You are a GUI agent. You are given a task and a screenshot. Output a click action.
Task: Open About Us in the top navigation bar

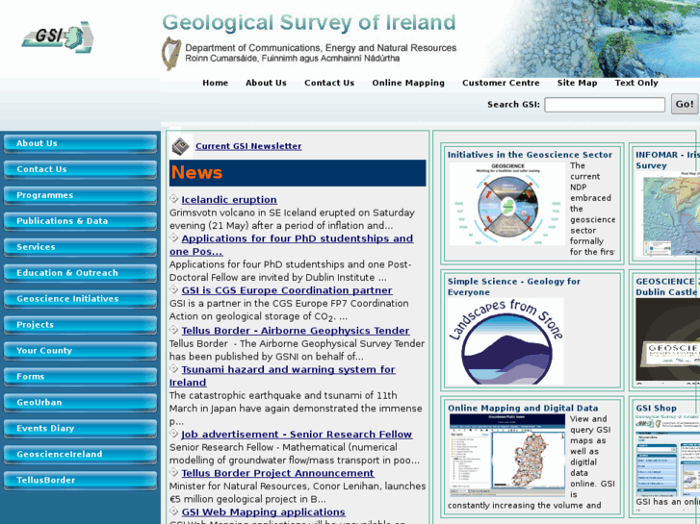pos(266,83)
